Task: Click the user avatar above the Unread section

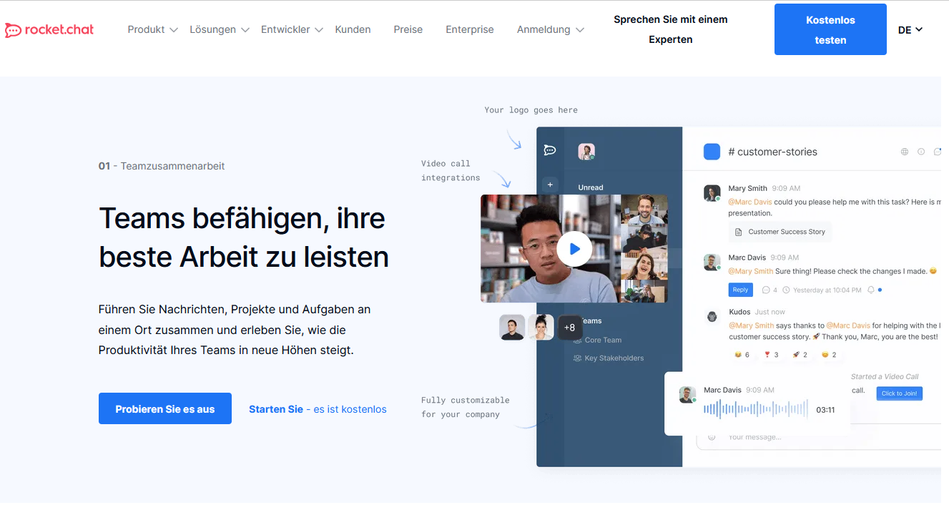Action: pos(586,152)
